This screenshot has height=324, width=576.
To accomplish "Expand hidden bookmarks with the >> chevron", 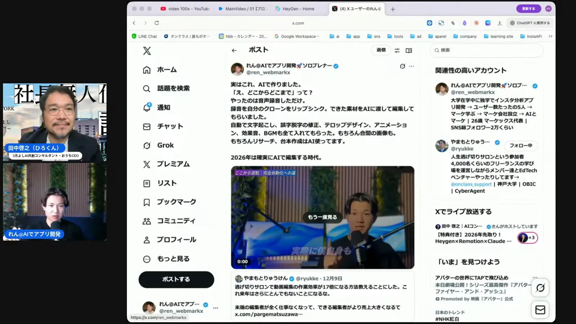I will (550, 36).
